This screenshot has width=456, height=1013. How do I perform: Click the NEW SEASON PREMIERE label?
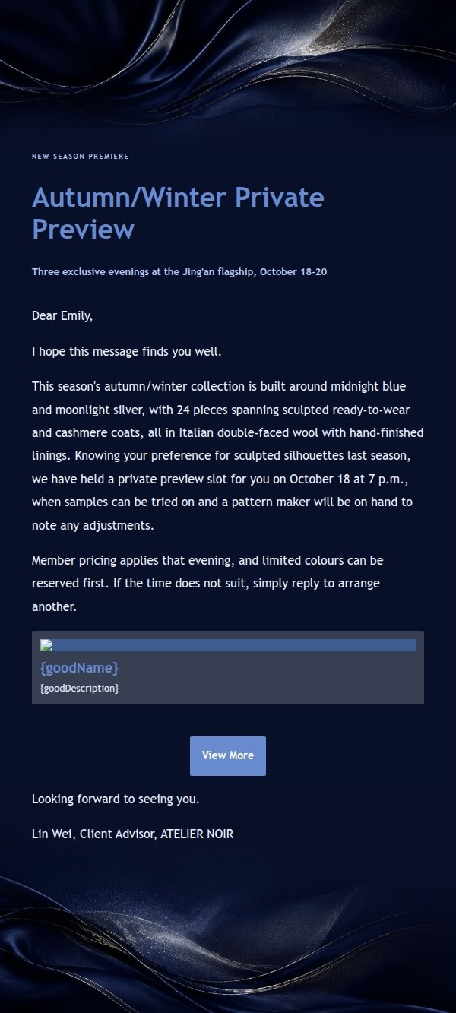[x=80, y=157]
